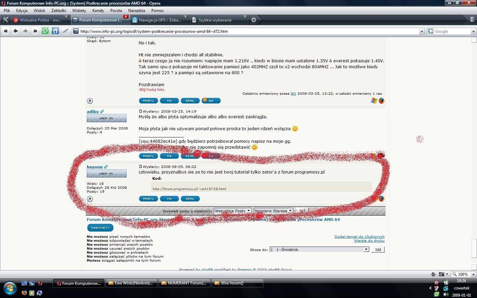Click the Windows OS icon in the first post footer
The height and width of the screenshot is (298, 477).
click(x=374, y=101)
